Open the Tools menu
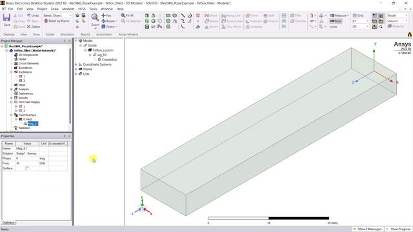 point(93,9)
